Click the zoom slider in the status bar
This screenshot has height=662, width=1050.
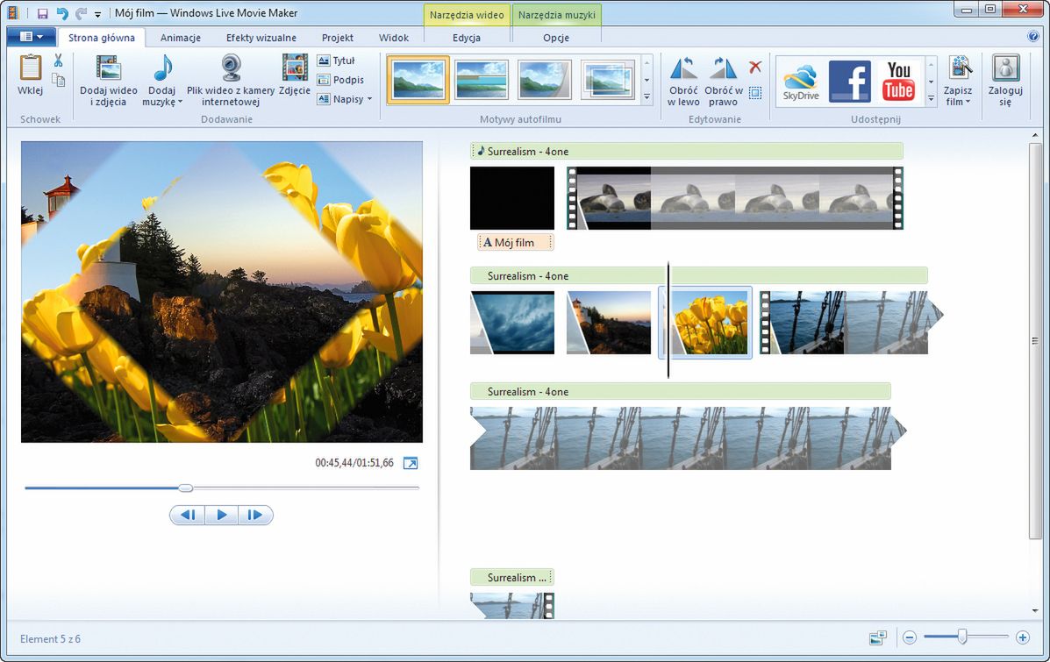[x=962, y=637]
